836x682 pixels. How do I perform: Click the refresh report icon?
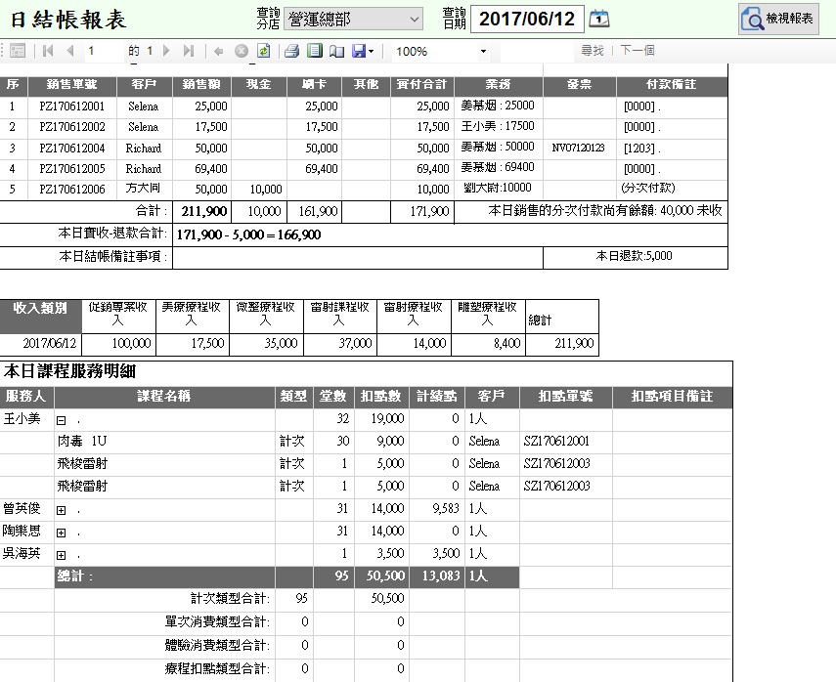click(263, 51)
